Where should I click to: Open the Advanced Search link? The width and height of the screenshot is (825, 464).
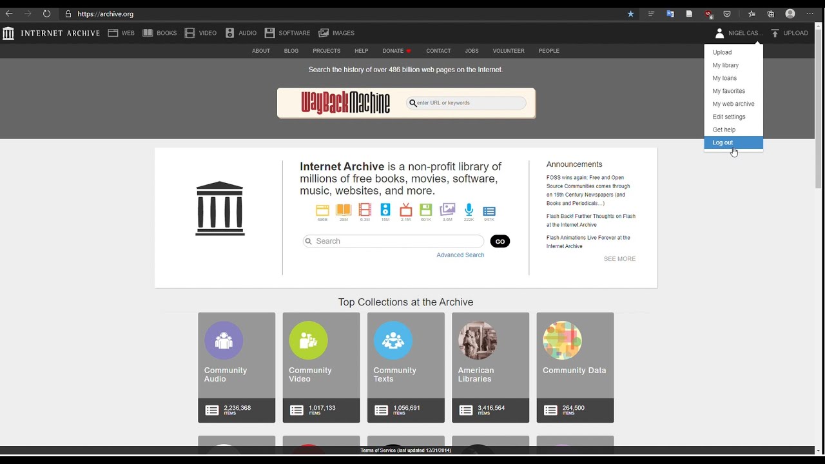(460, 255)
